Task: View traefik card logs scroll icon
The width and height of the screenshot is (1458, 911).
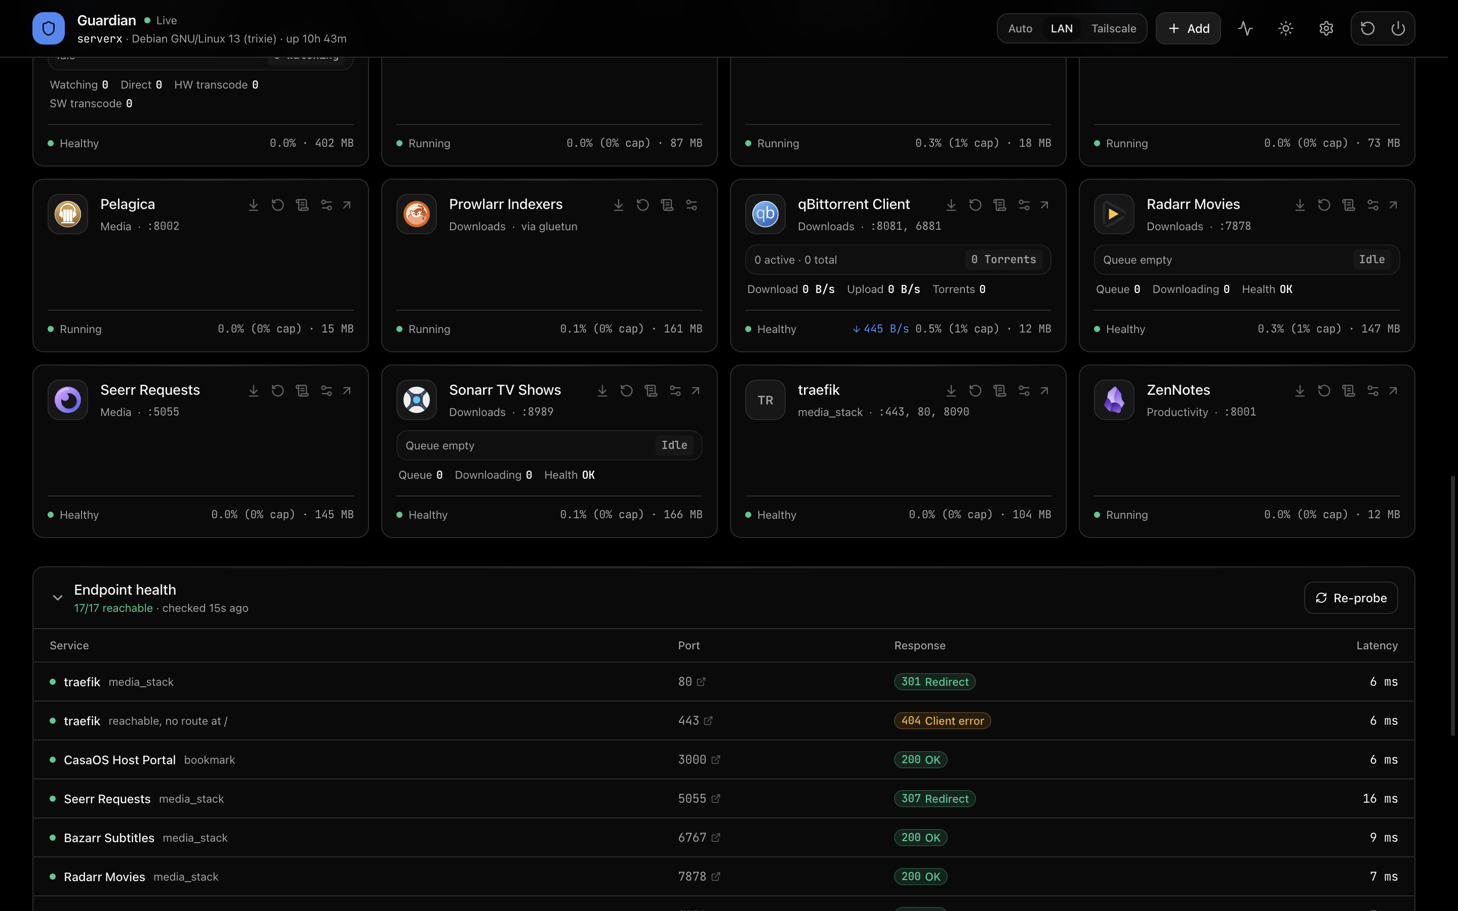Action: coord(1000,391)
